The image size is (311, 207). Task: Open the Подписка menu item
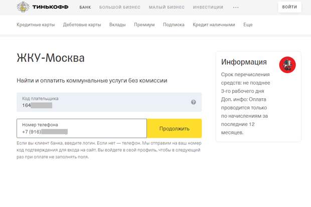click(174, 25)
